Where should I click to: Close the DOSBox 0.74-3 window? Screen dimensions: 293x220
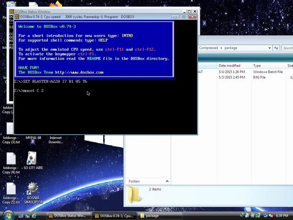(193, 17)
